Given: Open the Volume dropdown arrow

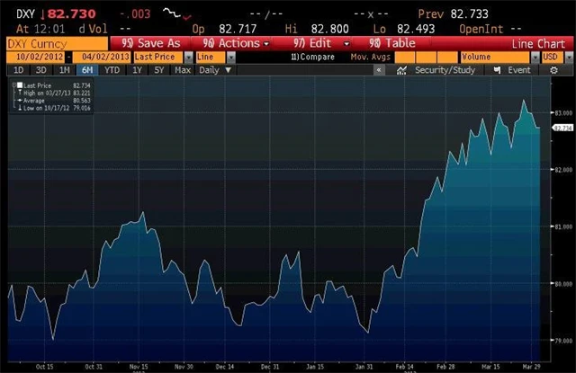Looking at the screenshot, I should [x=535, y=58].
